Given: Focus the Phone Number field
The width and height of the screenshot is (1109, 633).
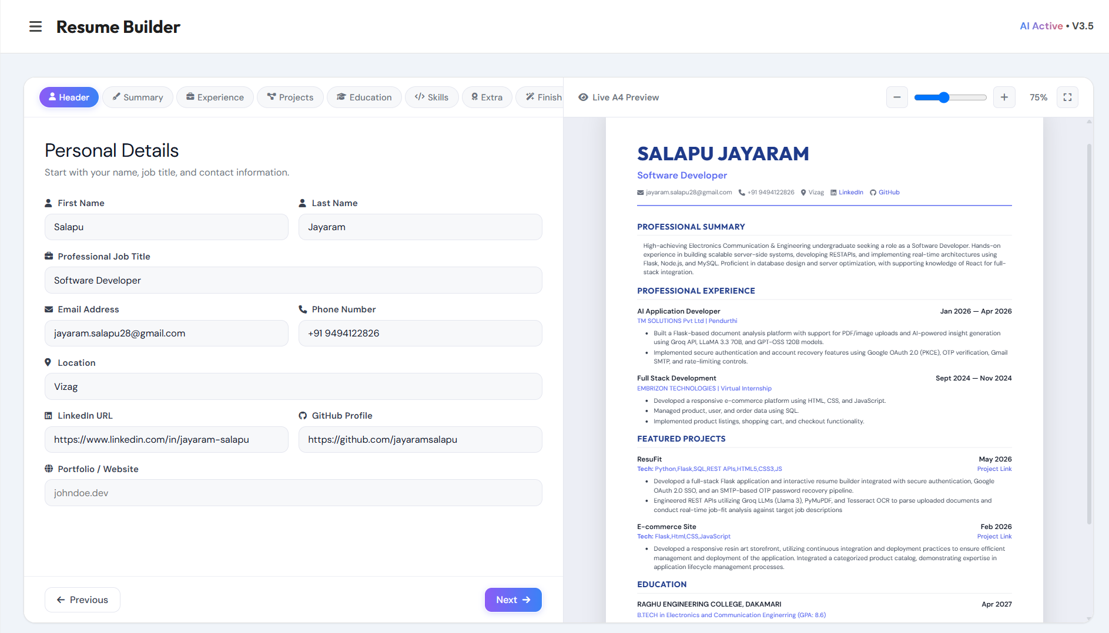Looking at the screenshot, I should coord(420,334).
